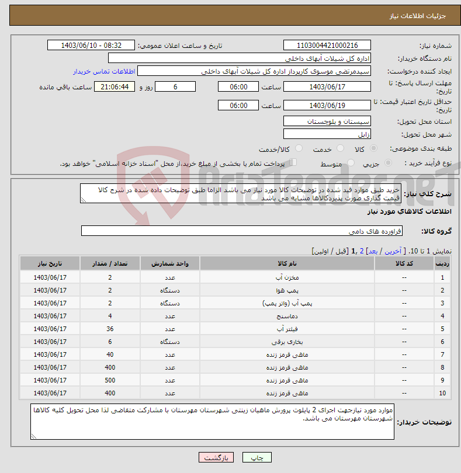Click the remaining days field showing 6
The height and width of the screenshot is (473, 461).
pyautogui.click(x=175, y=86)
